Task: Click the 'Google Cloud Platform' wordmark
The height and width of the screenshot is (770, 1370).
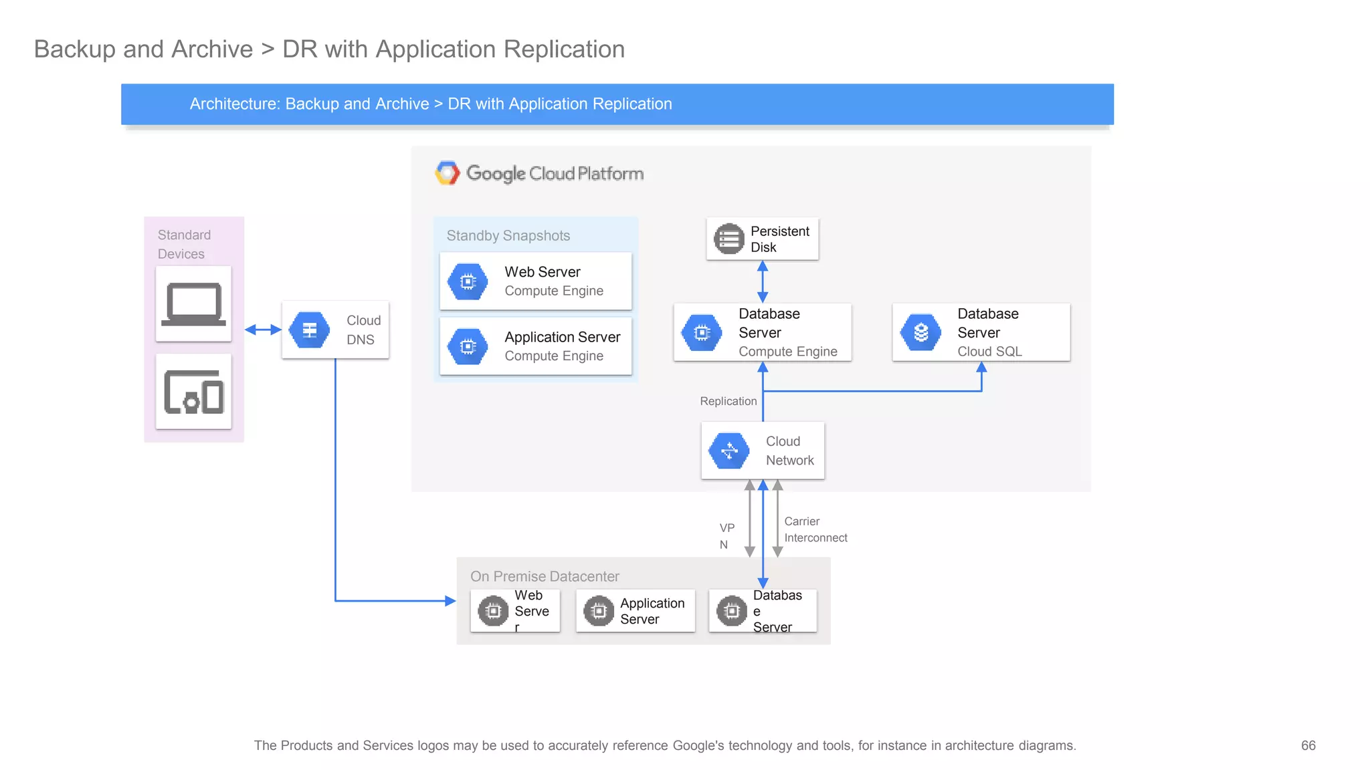Action: pyautogui.click(x=555, y=173)
